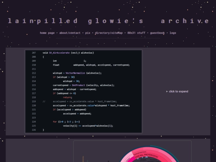
Task: Click line 224 'for (i=0 ; i<3 ; i++)'
Action: [66, 122]
